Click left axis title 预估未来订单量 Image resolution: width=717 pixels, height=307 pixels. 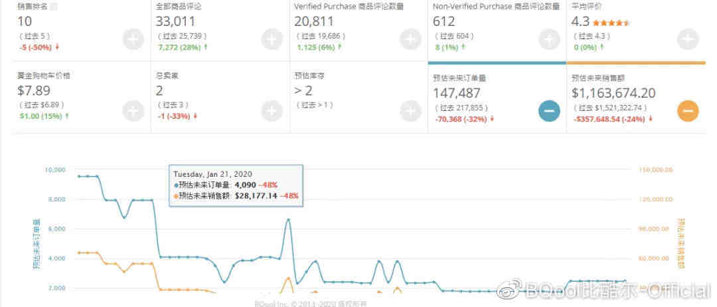(37, 245)
